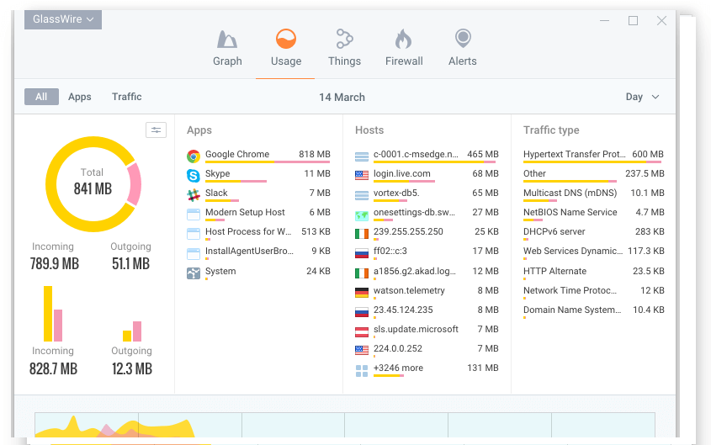
Task: Click the flag icon beside a1856.g2.akad.log...
Action: point(362,273)
